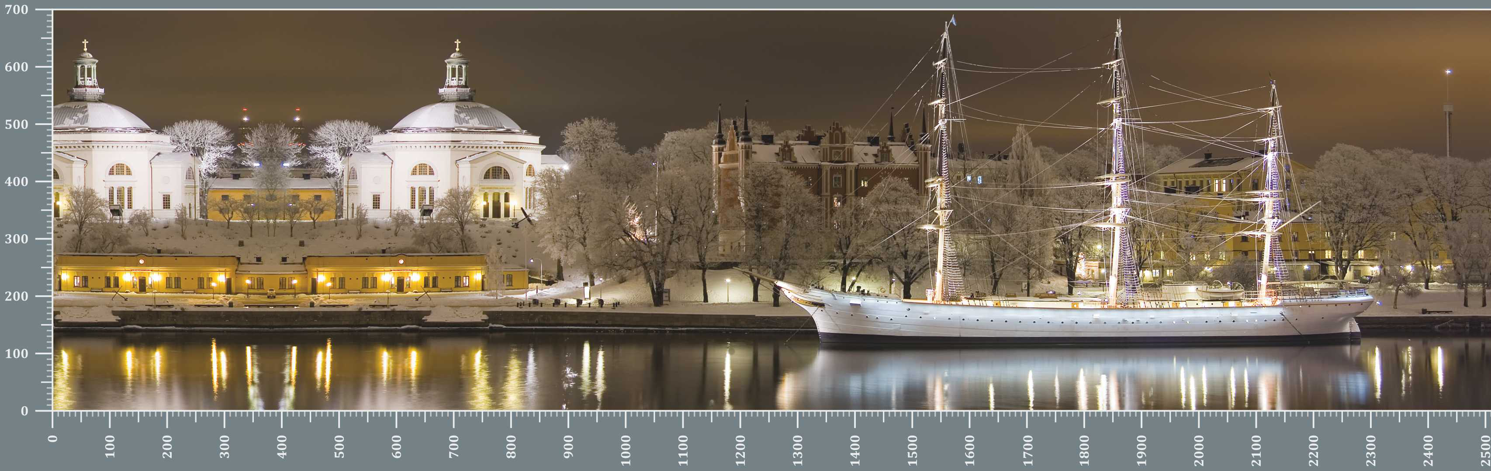Click the 800 ruler label
The height and width of the screenshot is (471, 1491).
point(511,447)
